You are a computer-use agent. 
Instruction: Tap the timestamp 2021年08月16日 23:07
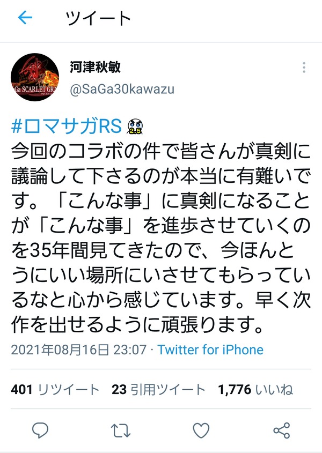(x=79, y=350)
